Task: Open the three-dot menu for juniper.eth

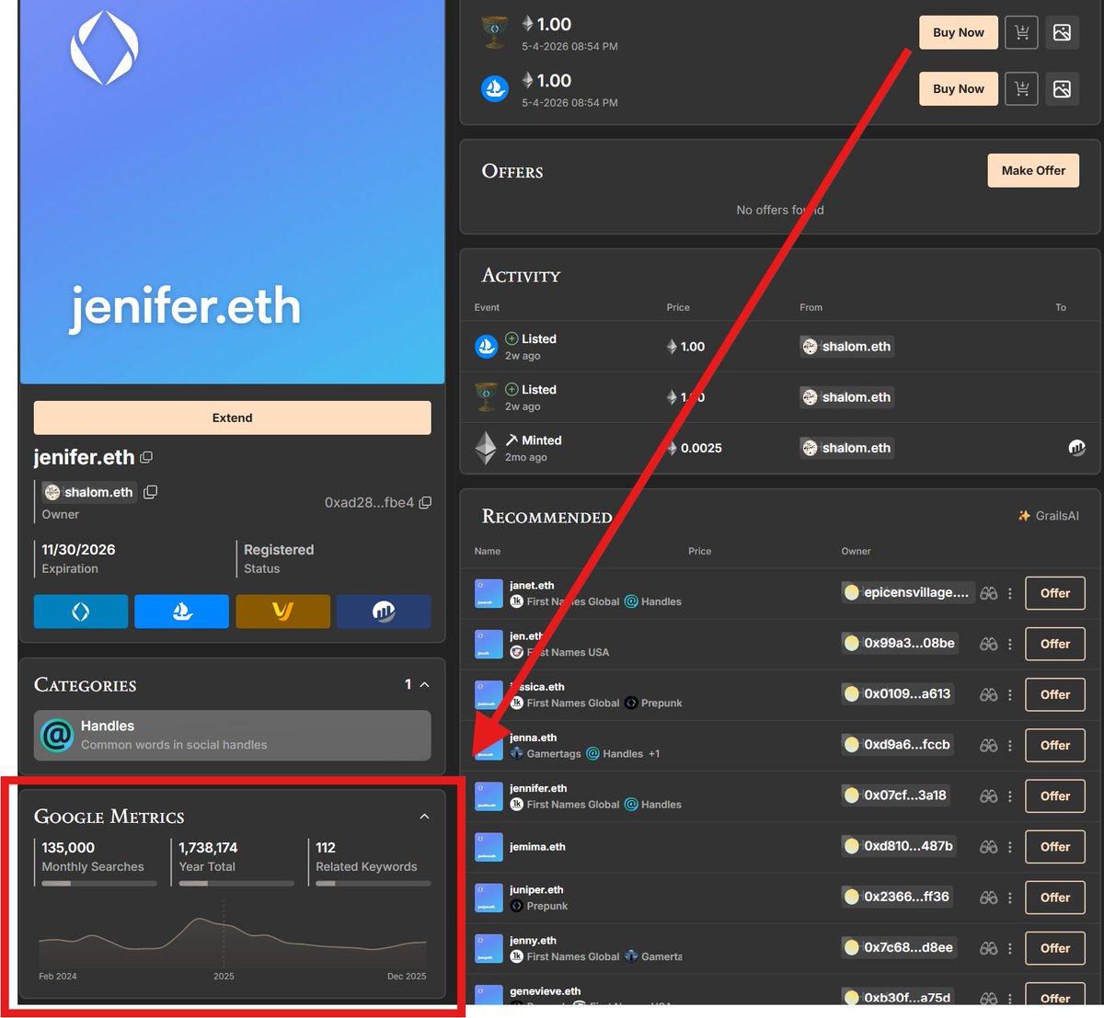Action: click(1009, 898)
